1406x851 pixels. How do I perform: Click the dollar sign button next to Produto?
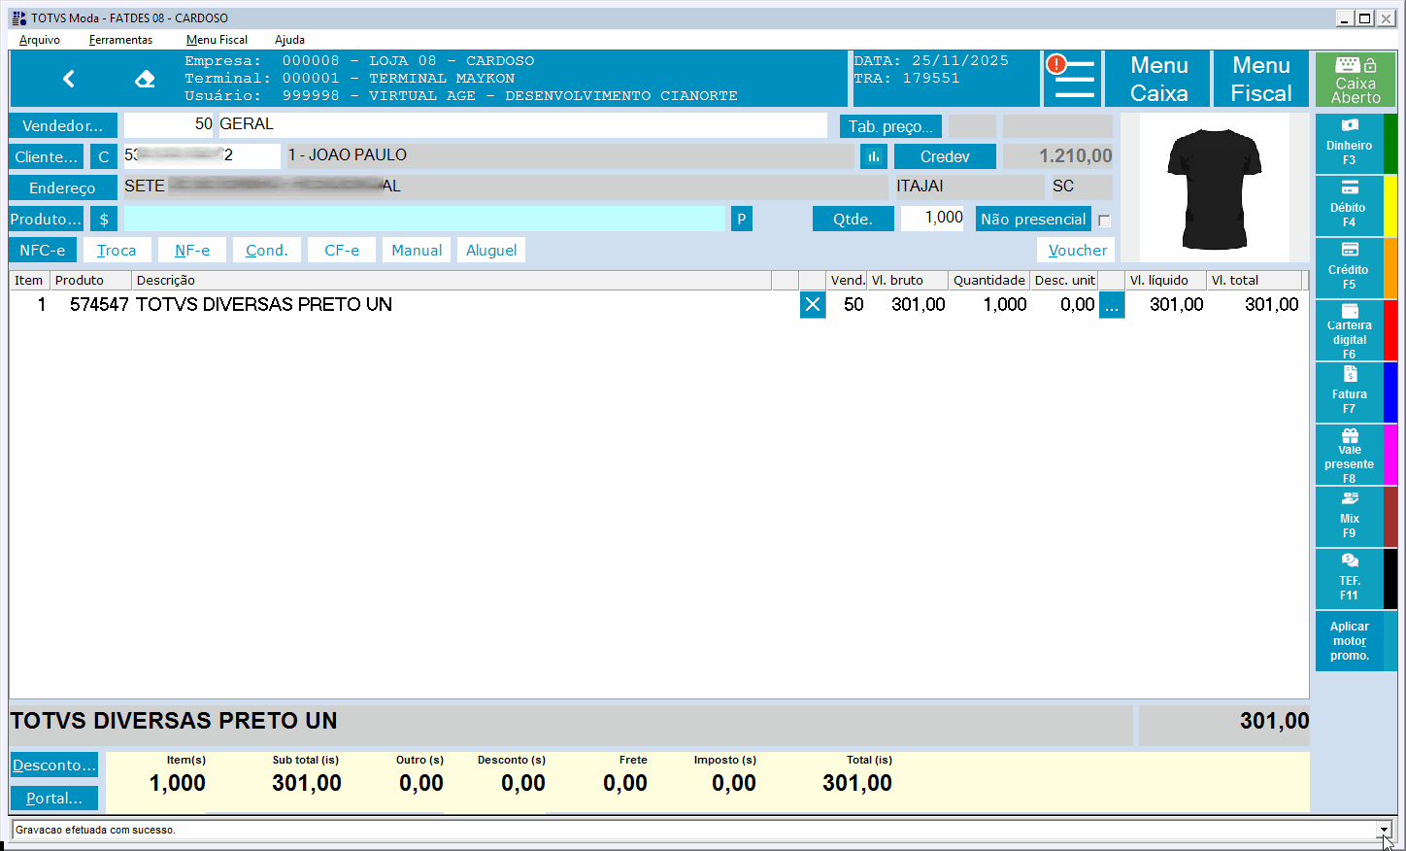pyautogui.click(x=104, y=219)
